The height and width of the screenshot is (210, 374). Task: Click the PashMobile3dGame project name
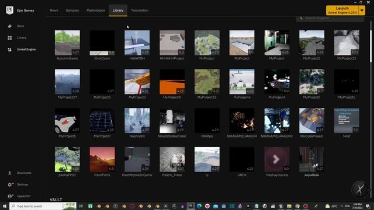tap(137, 175)
